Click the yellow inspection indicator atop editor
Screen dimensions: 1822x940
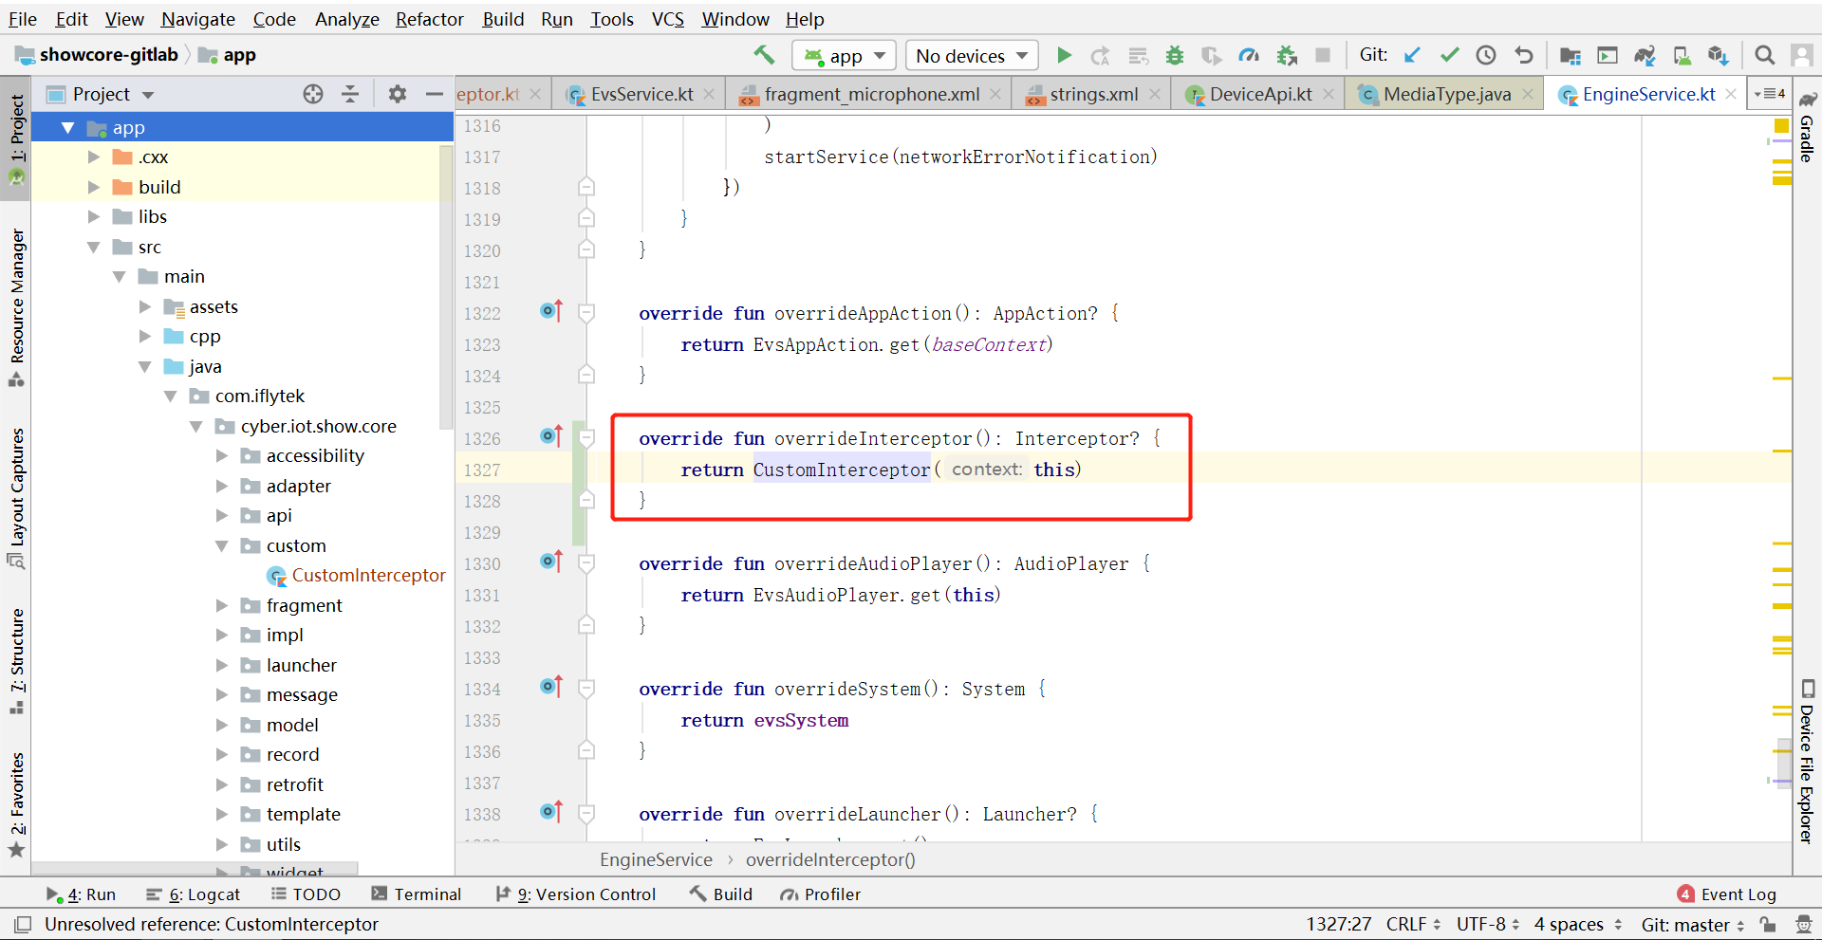1781,126
